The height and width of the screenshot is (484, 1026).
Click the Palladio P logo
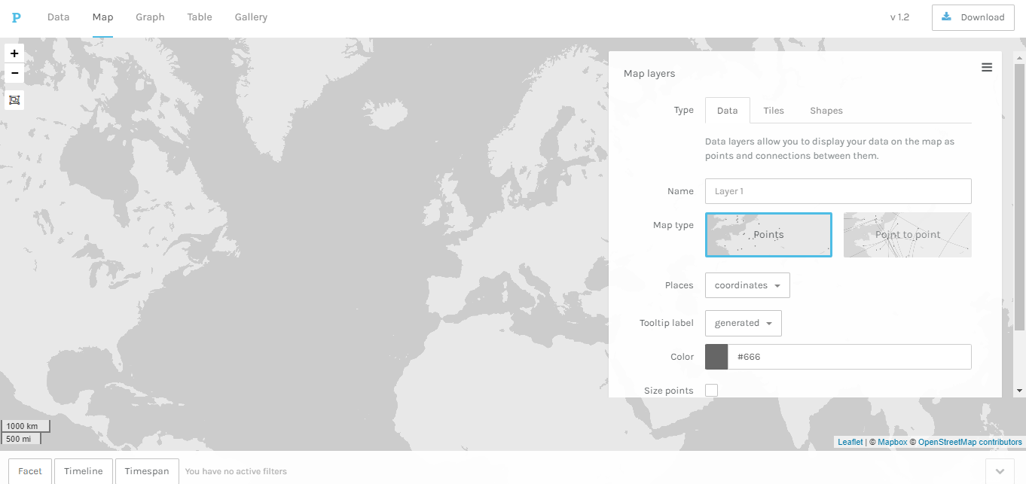16,17
